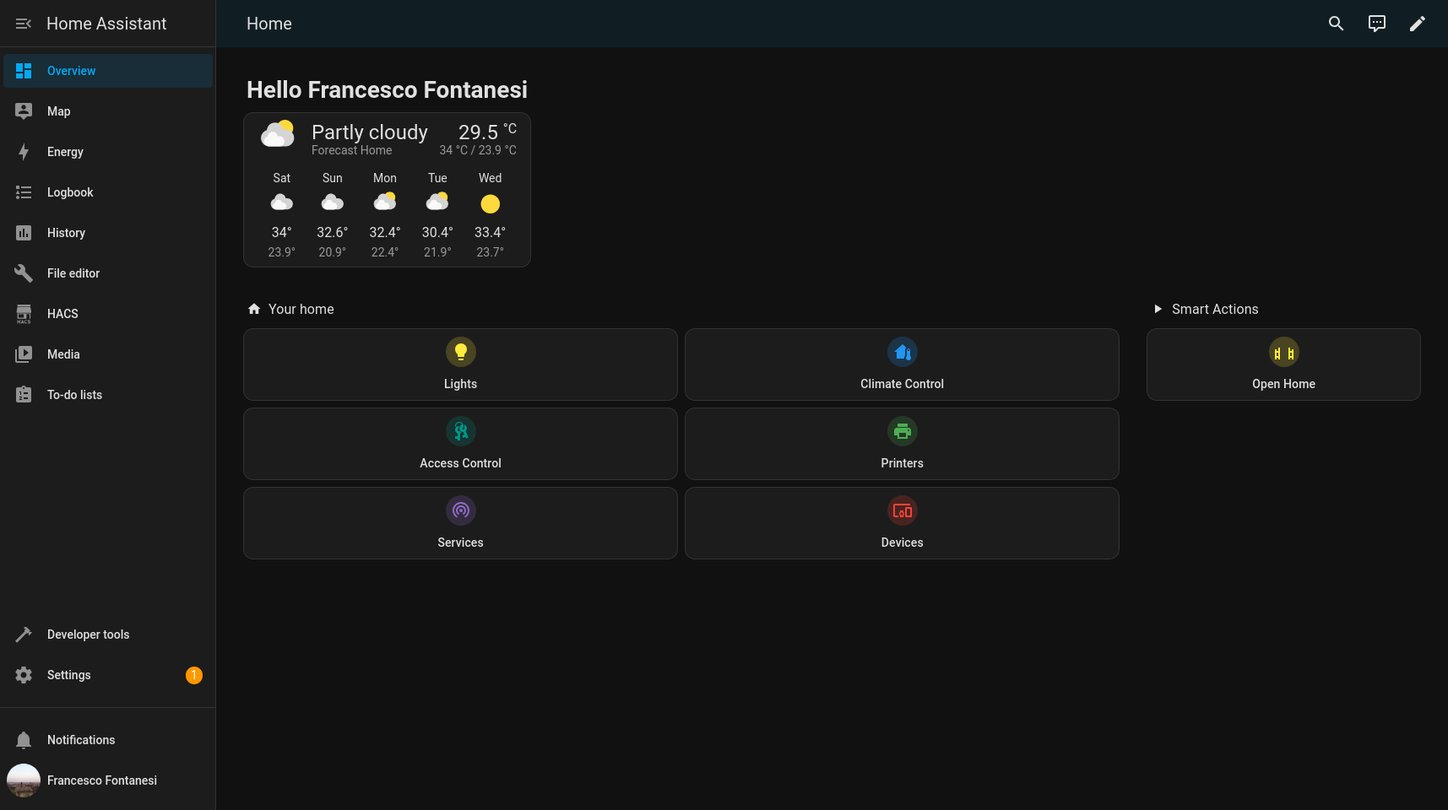1448x810 pixels.
Task: Click the Printers icon
Action: coord(902,432)
